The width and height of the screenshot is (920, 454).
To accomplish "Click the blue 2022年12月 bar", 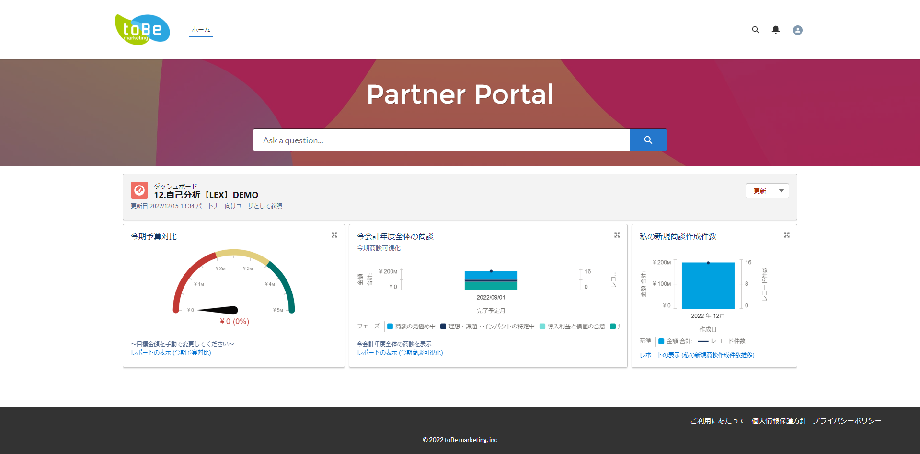I will coord(708,285).
